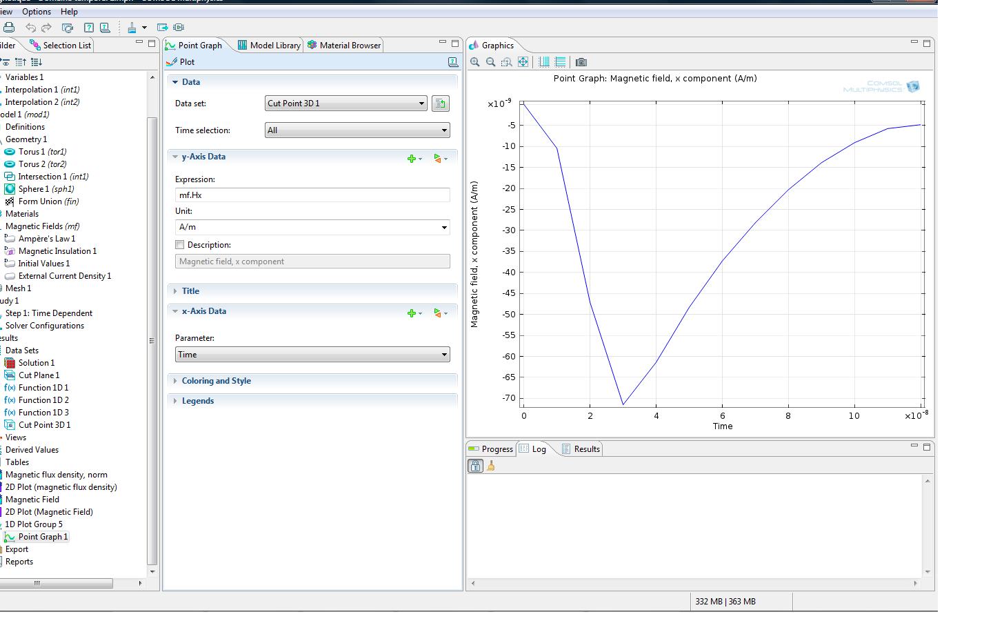This screenshot has height=621, width=993.
Task: Toggle the Description checkbox
Action: (180, 245)
